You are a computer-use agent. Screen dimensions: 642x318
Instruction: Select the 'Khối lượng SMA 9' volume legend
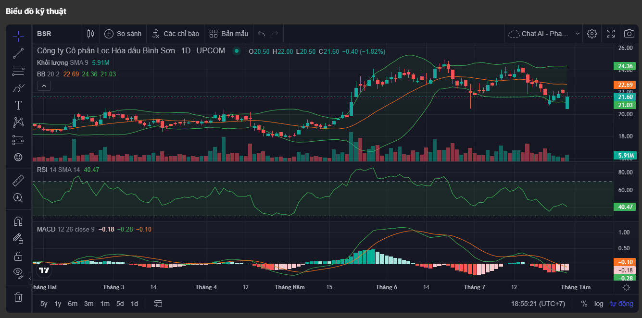(x=63, y=62)
